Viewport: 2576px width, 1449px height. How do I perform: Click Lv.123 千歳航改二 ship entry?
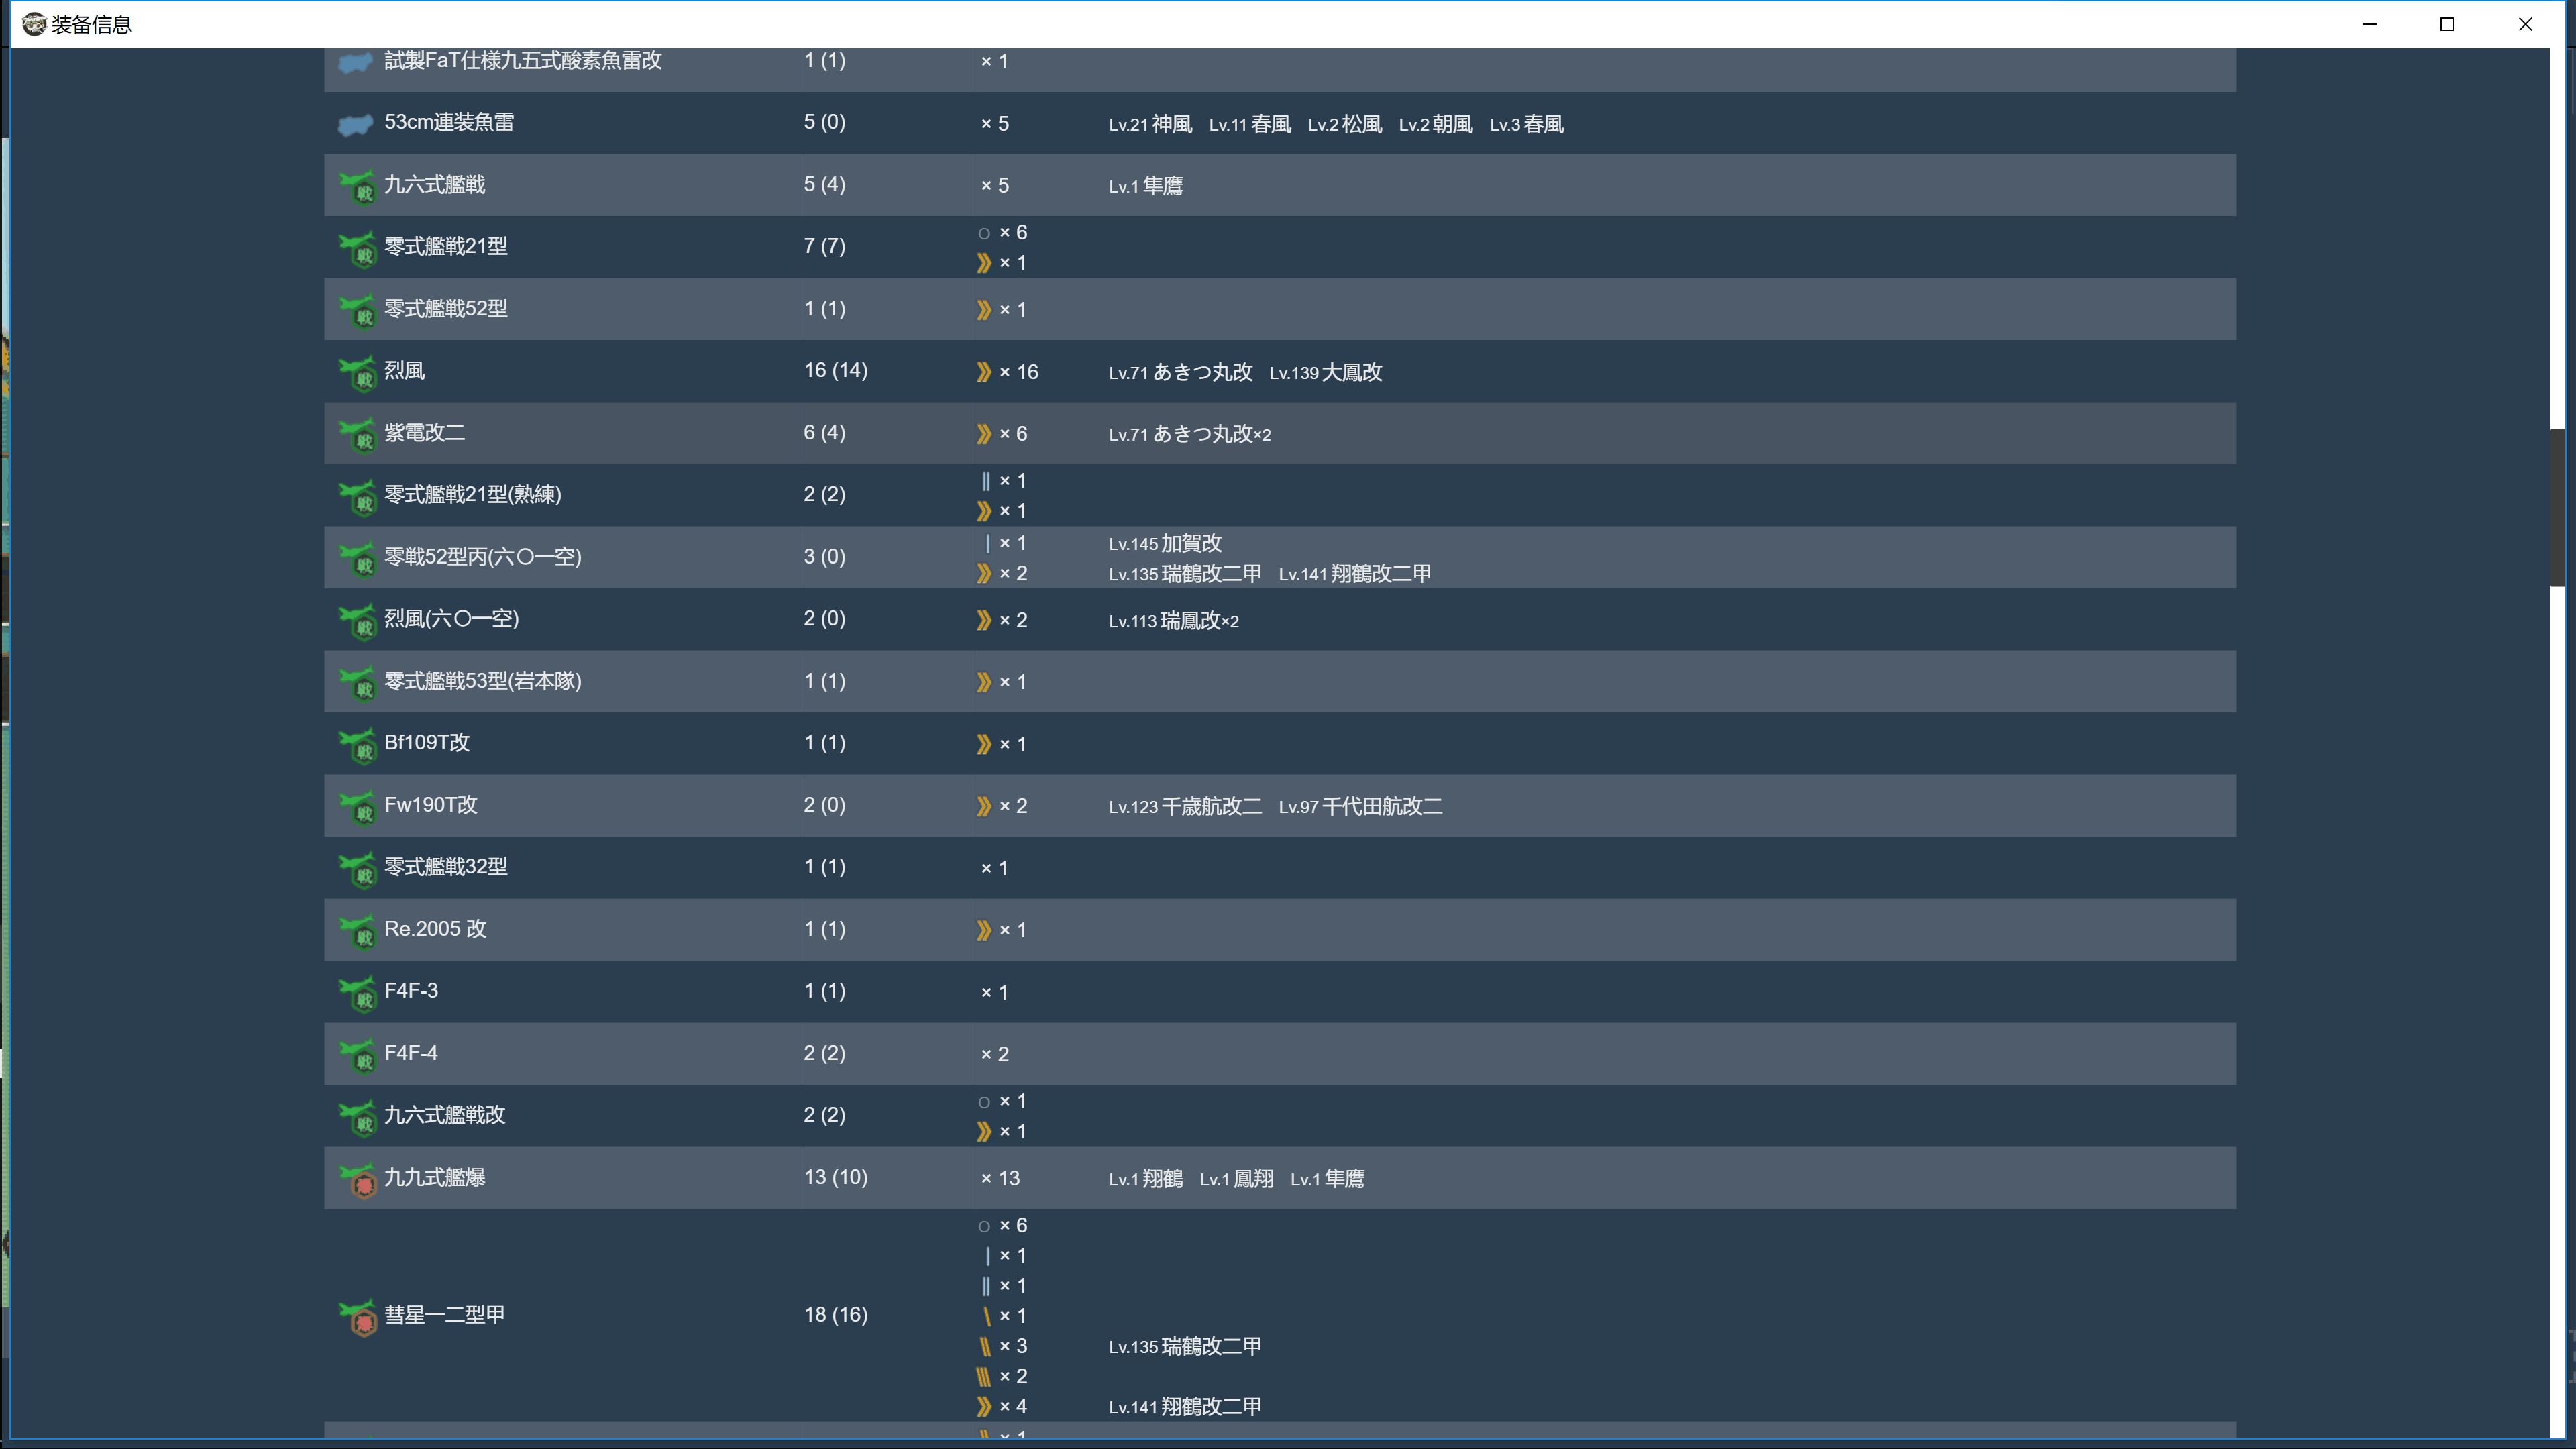pos(1185,806)
